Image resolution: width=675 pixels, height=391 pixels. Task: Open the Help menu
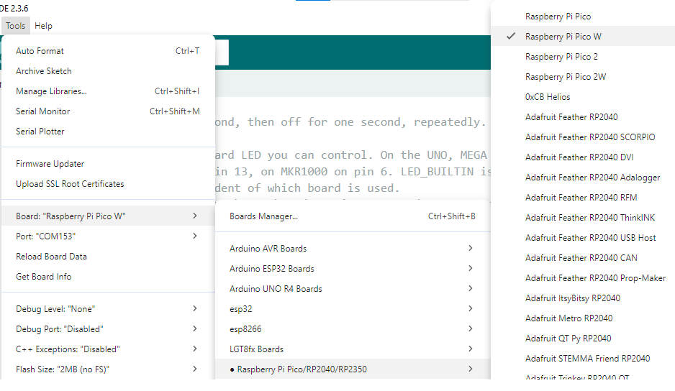(x=43, y=26)
